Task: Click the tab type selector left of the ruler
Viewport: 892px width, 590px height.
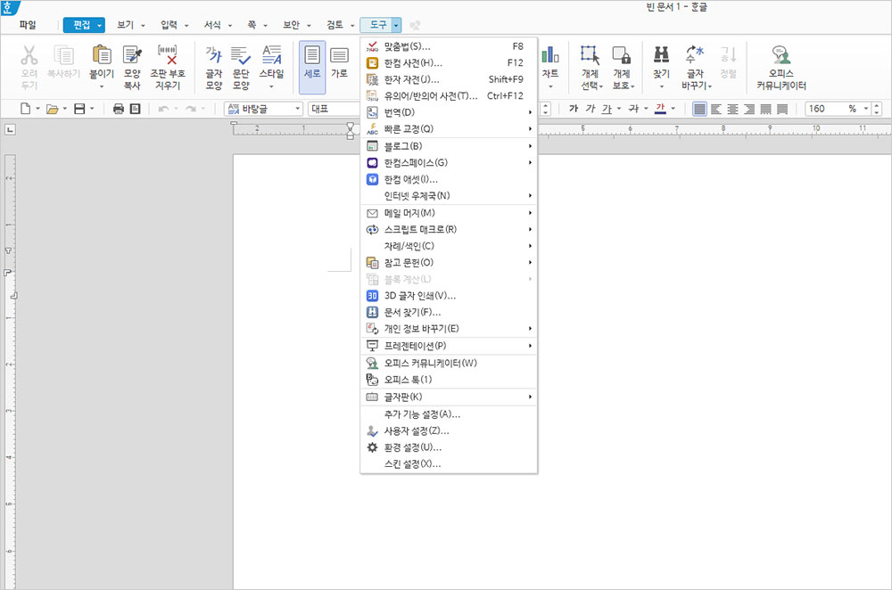Action: pos(10,129)
